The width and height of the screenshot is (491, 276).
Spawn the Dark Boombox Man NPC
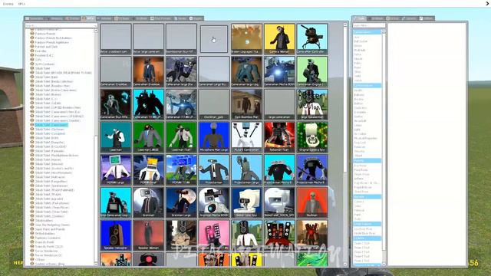246,104
